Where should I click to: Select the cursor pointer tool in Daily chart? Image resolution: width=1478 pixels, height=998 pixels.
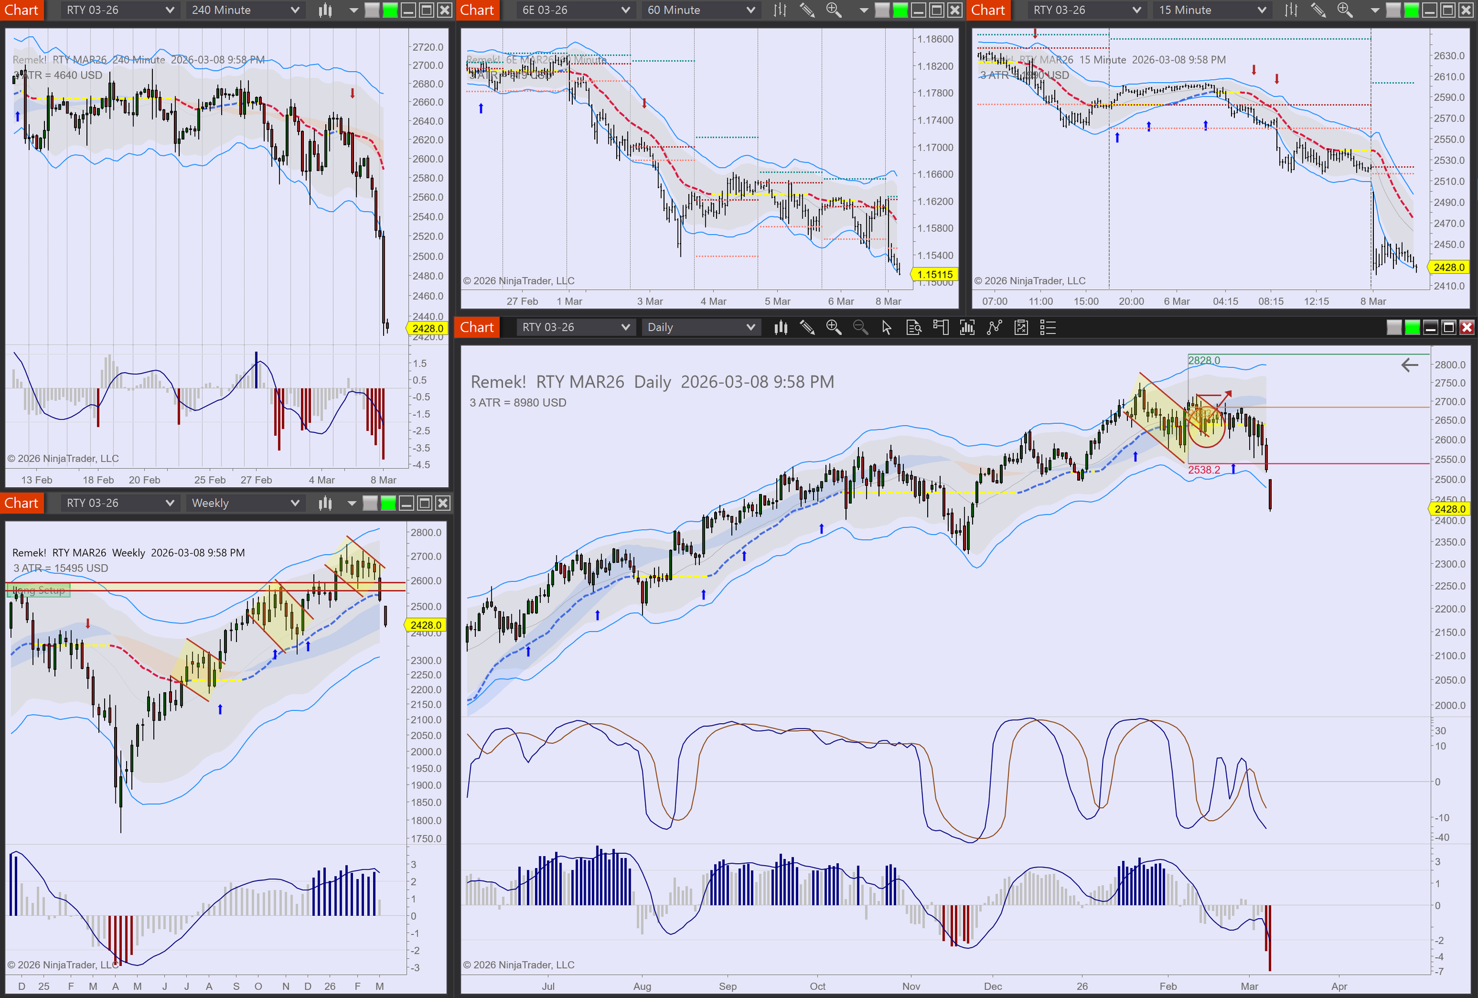(x=887, y=328)
